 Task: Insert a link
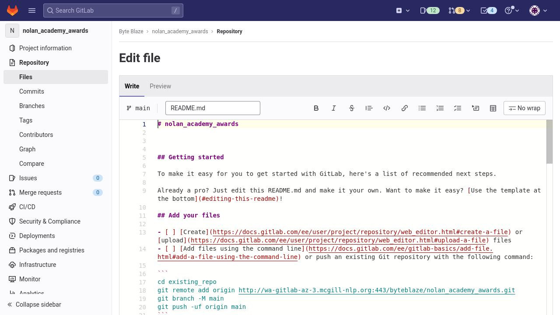pyautogui.click(x=405, y=108)
